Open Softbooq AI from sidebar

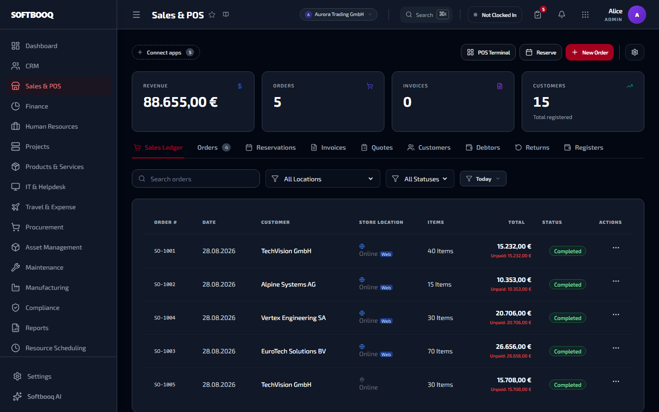point(59,396)
